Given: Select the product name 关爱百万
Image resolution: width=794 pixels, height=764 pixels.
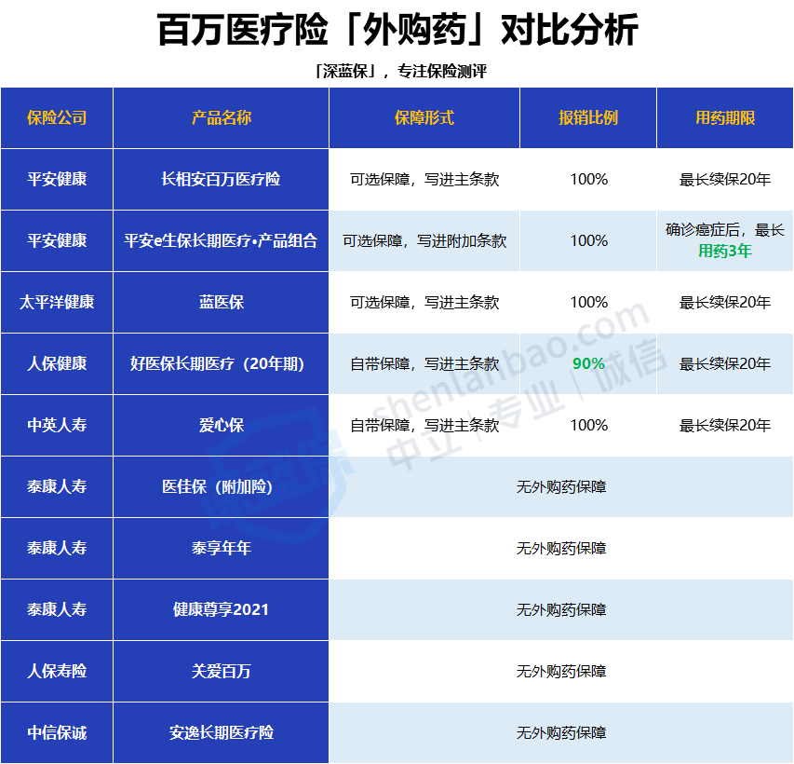Looking at the screenshot, I should pos(222,671).
